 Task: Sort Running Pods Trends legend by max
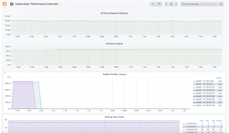(x=207, y=121)
